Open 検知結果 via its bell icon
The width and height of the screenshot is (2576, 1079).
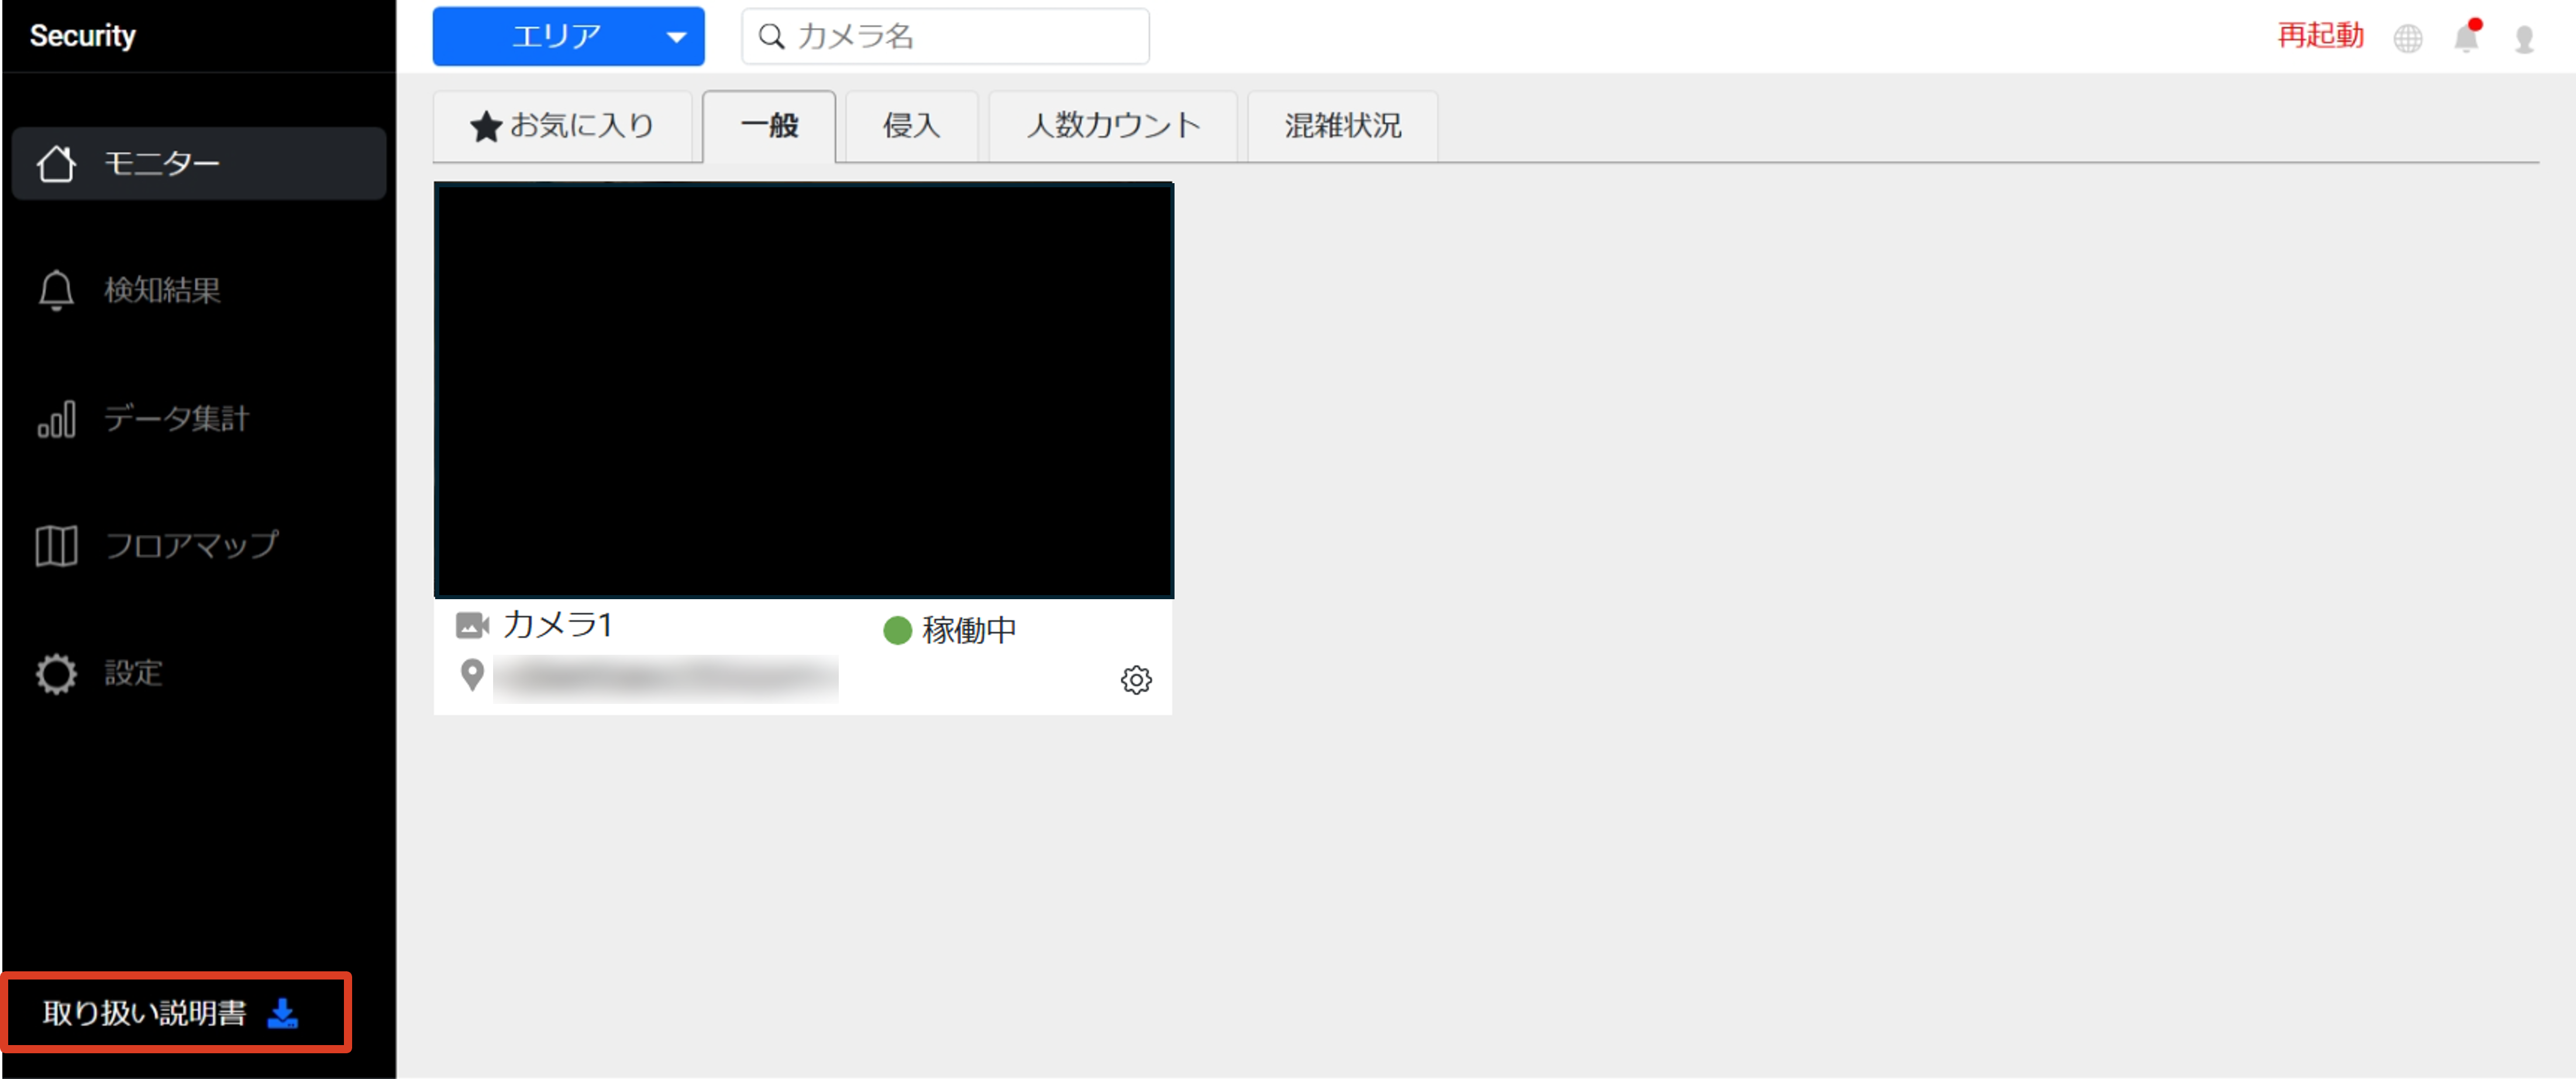coord(56,291)
